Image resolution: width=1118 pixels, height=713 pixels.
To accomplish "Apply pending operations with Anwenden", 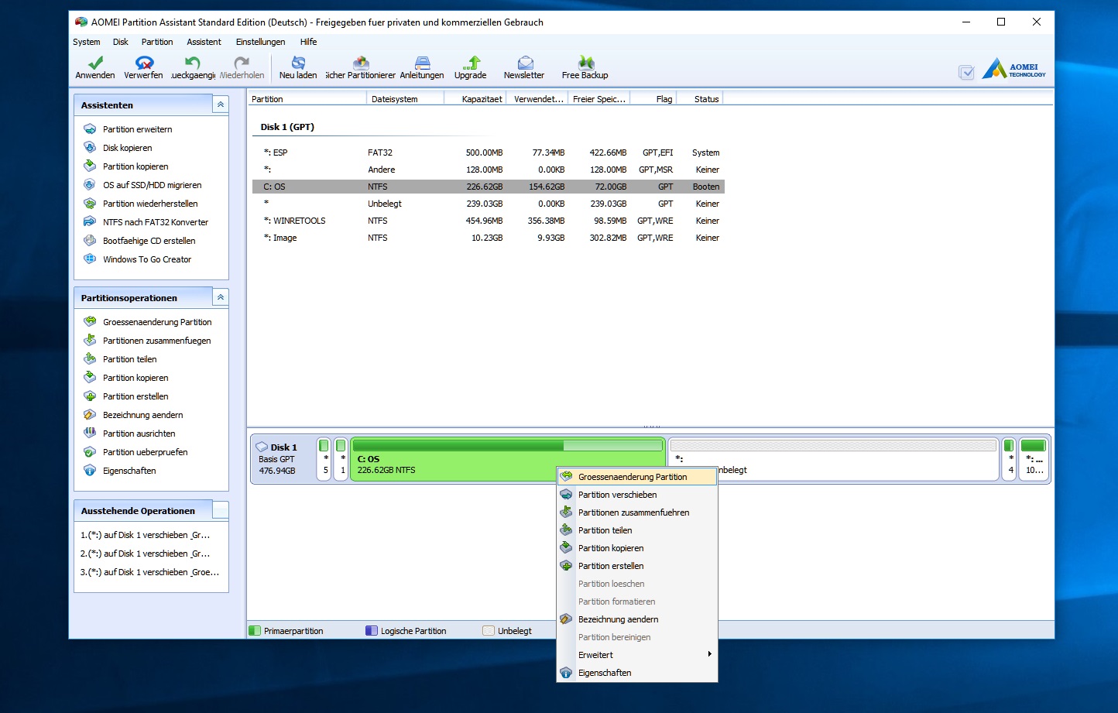I will pos(95,67).
